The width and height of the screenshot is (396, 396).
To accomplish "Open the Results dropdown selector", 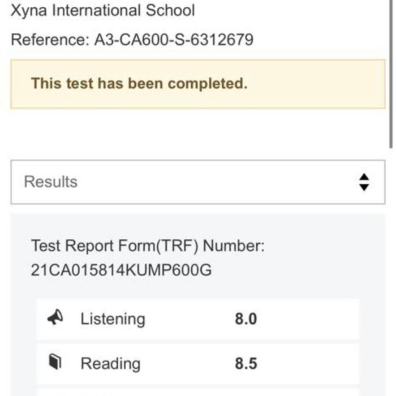I will (x=198, y=182).
